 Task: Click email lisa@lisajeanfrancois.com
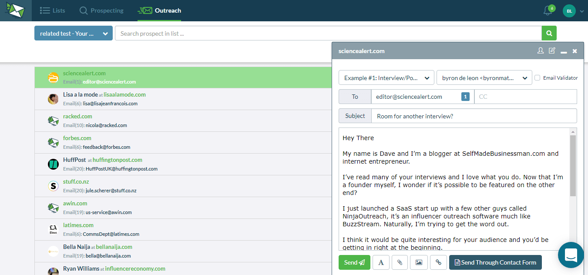point(110,104)
